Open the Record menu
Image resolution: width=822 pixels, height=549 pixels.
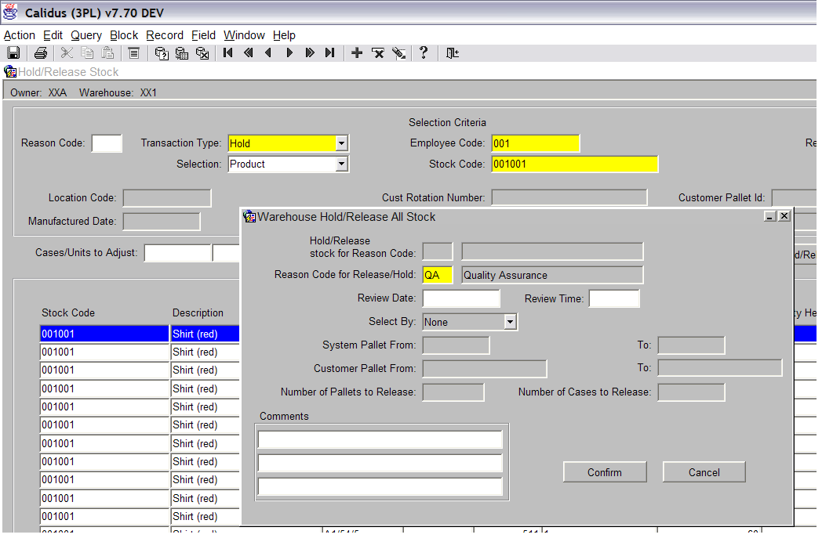165,35
